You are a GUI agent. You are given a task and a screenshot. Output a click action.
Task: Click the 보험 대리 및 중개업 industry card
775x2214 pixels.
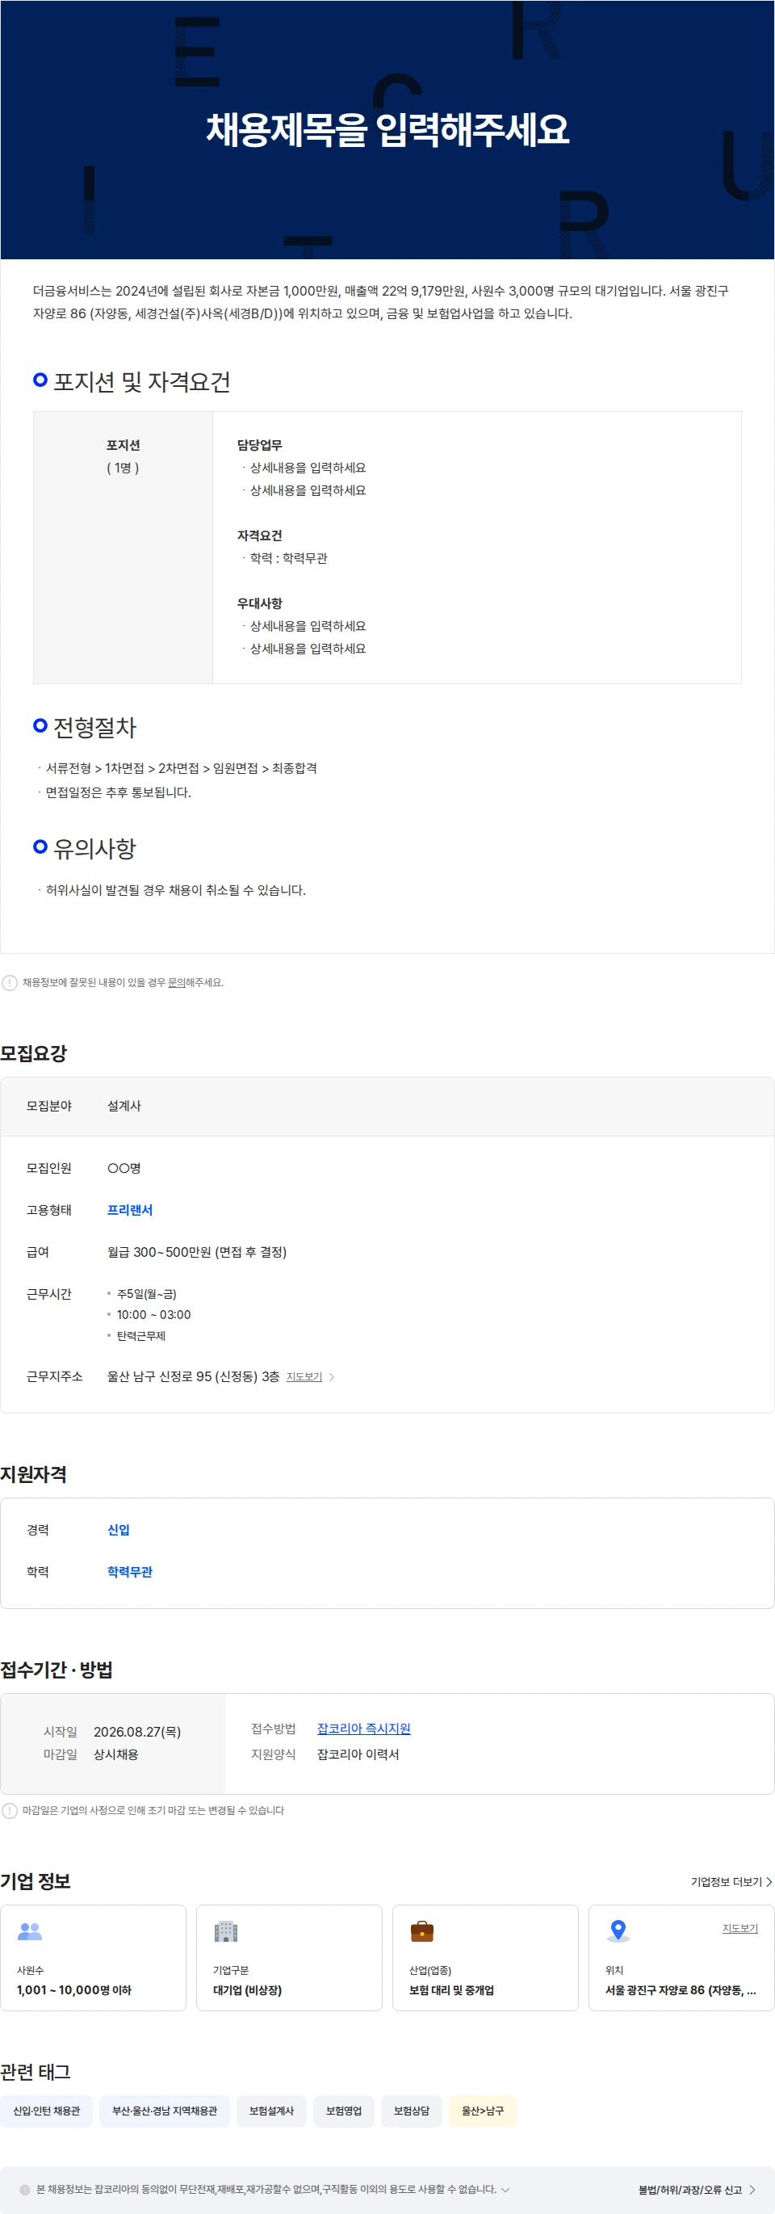(485, 1958)
